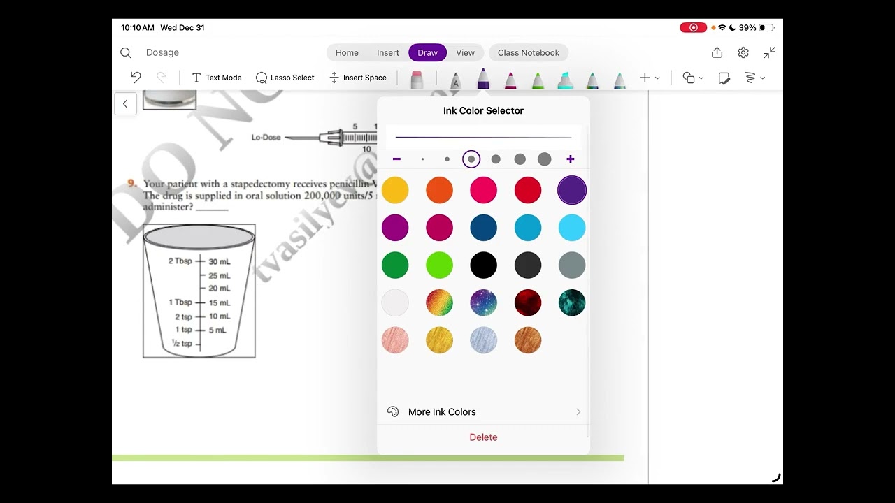Select the galaxy ink effect swatch
The height and width of the screenshot is (503, 895).
[483, 302]
